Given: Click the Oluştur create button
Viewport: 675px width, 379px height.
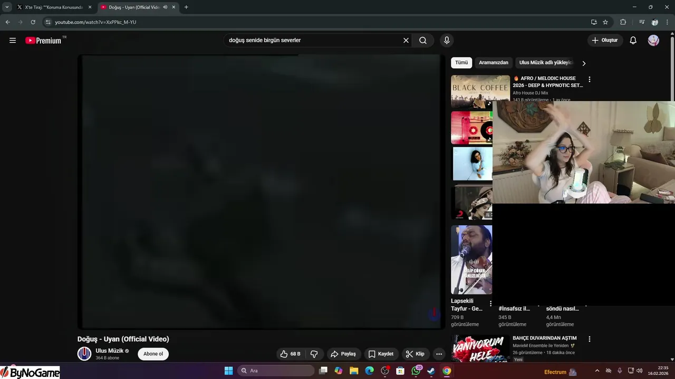Looking at the screenshot, I should (605, 41).
